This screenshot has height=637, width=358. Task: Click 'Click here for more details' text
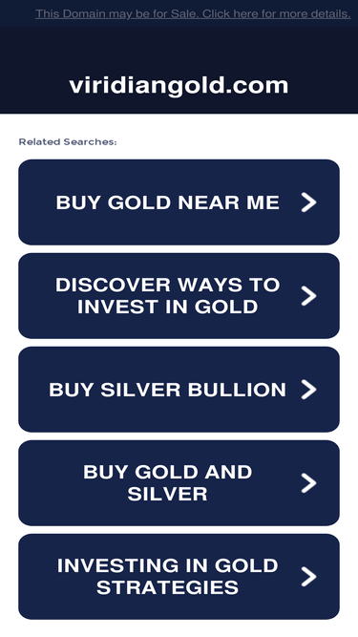click(277, 13)
